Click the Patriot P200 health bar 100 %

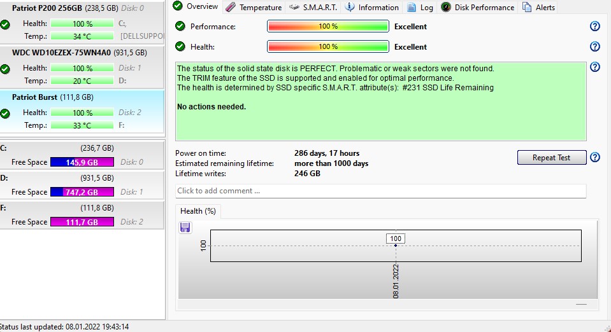(82, 24)
